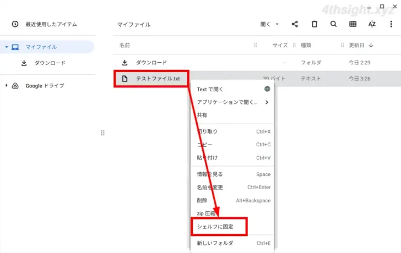Select 新しいフォルダ in context menu
The height and width of the screenshot is (253, 401).
tap(232, 243)
